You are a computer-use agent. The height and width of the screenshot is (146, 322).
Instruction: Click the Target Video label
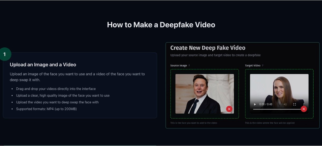253,66
